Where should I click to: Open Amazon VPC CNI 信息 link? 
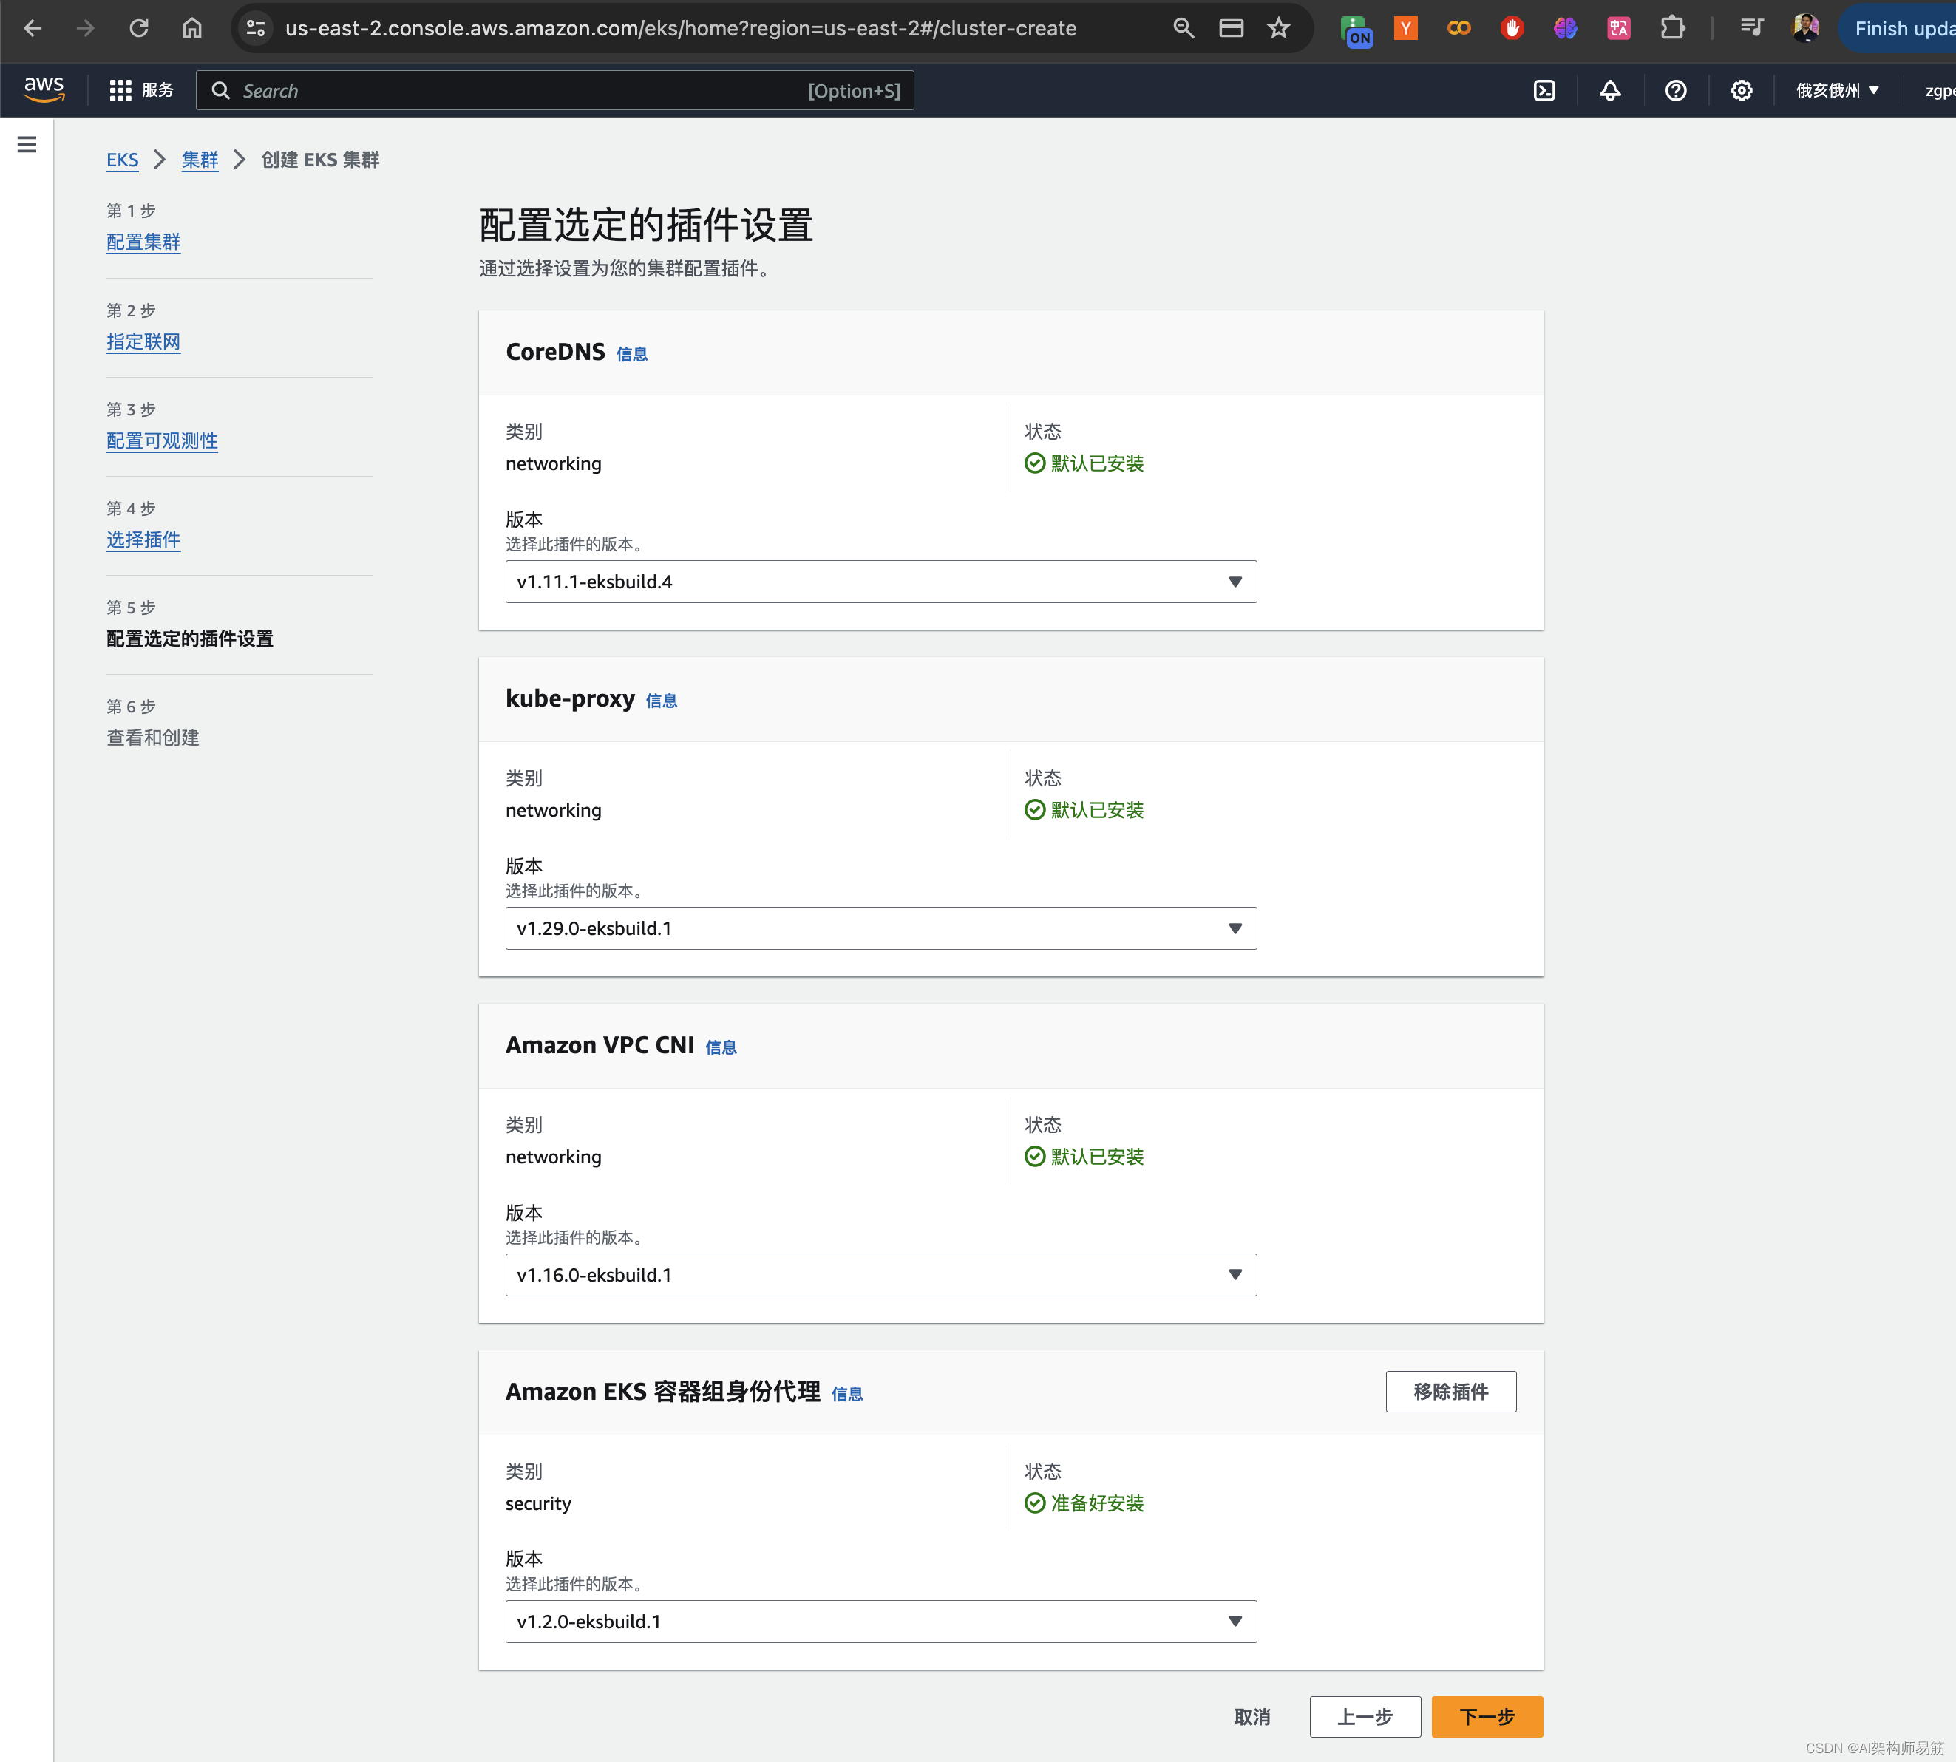pyautogui.click(x=721, y=1047)
